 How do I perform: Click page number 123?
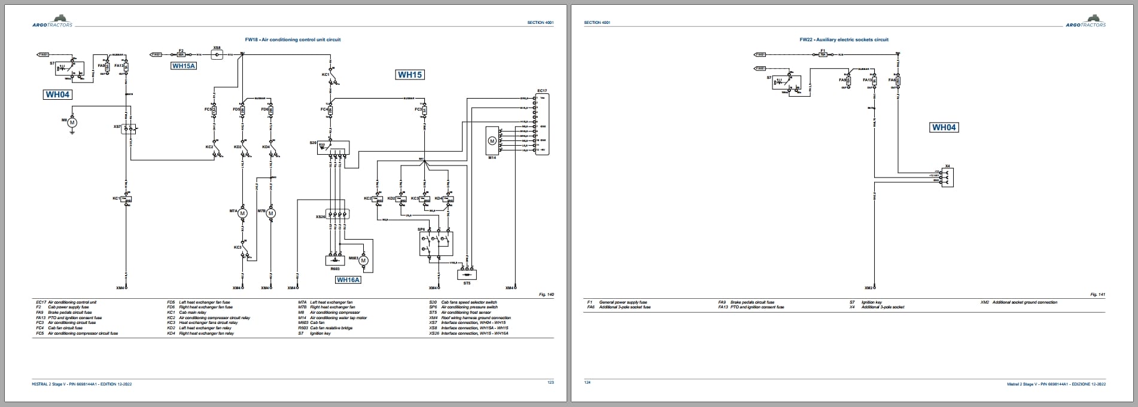point(550,382)
